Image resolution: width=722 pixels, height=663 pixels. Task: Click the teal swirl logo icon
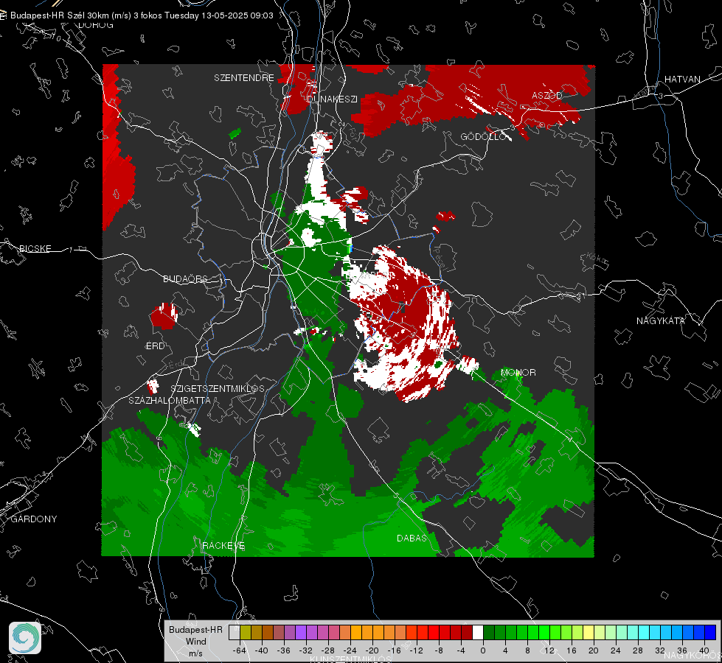[x=25, y=638]
